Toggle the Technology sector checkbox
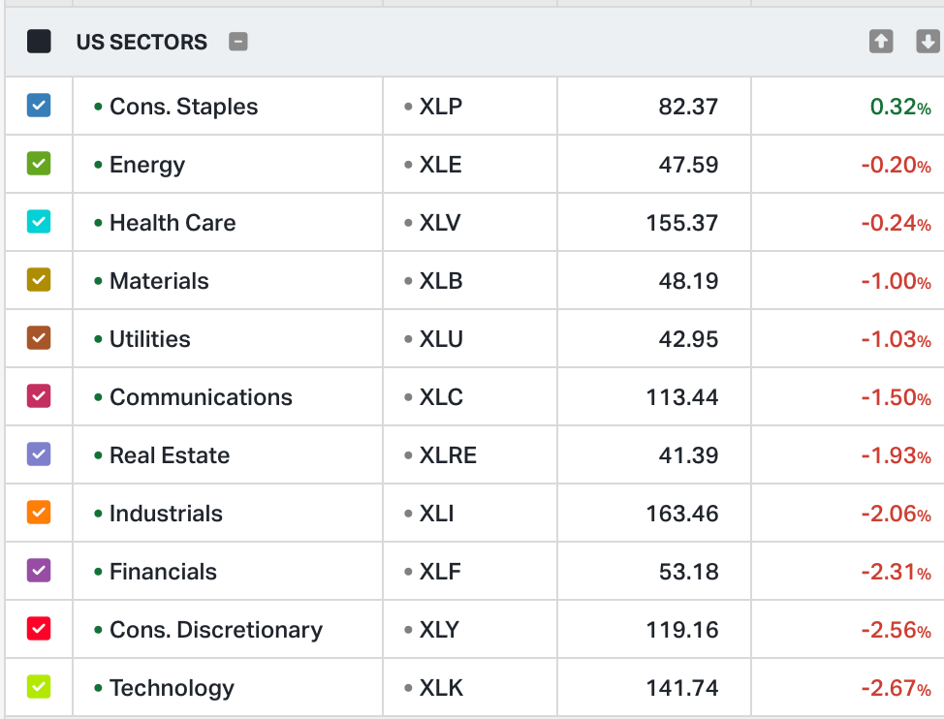Image resolution: width=944 pixels, height=719 pixels. coord(39,687)
